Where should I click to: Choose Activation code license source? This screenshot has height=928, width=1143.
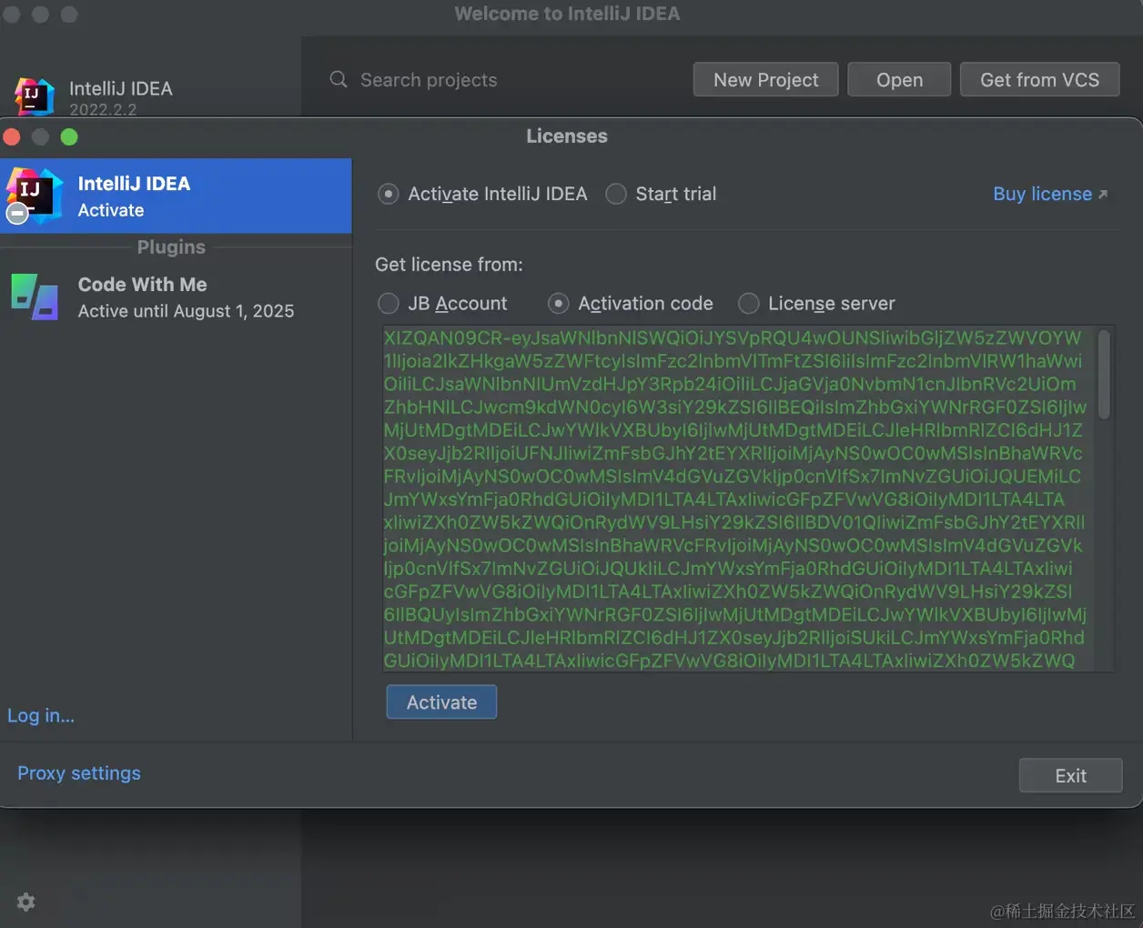point(559,303)
